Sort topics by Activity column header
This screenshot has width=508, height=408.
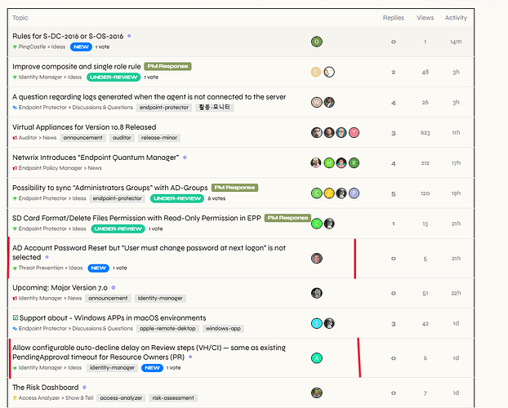456,17
